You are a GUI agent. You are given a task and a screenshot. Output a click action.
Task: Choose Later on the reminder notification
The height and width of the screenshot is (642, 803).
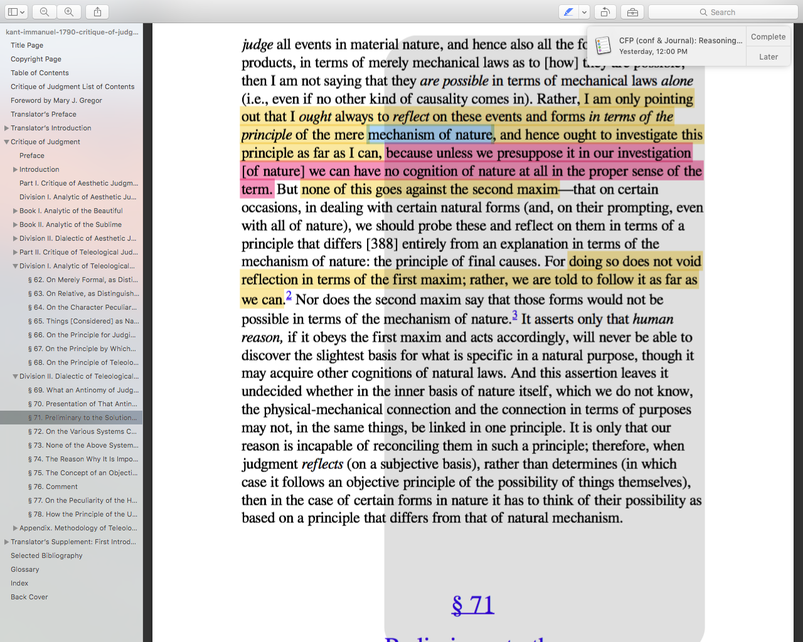[768, 56]
